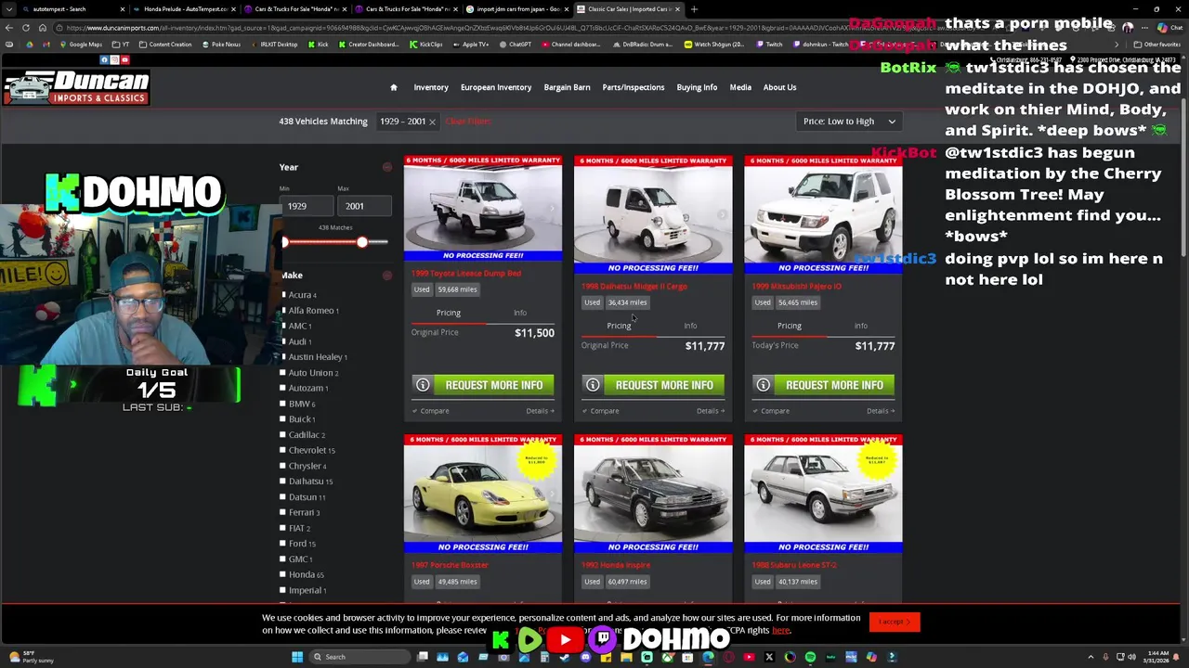
Task: Go to Bargain Barn page
Action: tap(567, 87)
